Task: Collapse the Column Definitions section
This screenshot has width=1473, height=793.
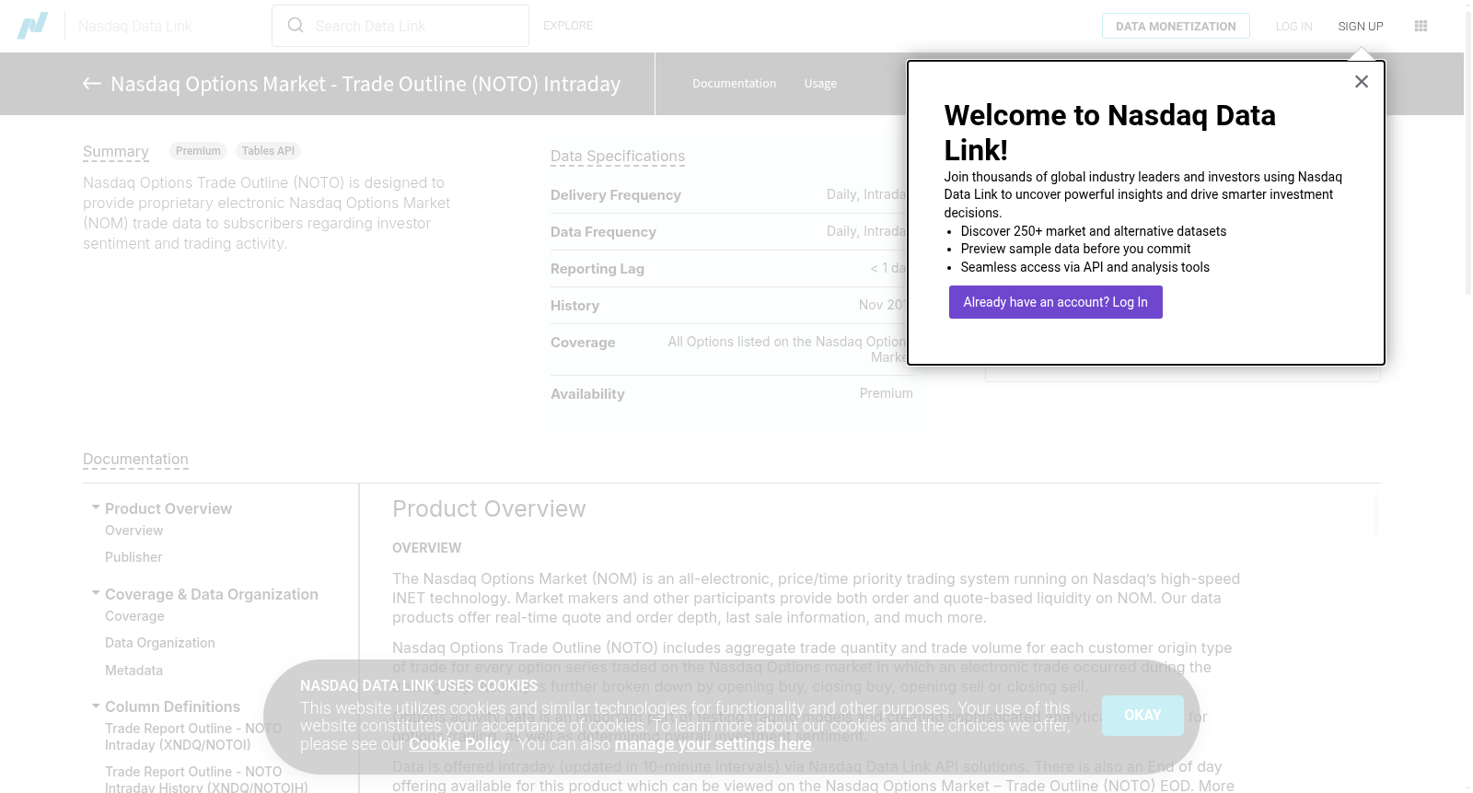Action: tap(96, 706)
